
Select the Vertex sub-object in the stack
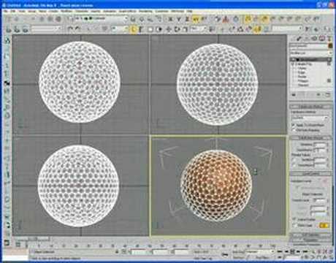tap(302, 68)
